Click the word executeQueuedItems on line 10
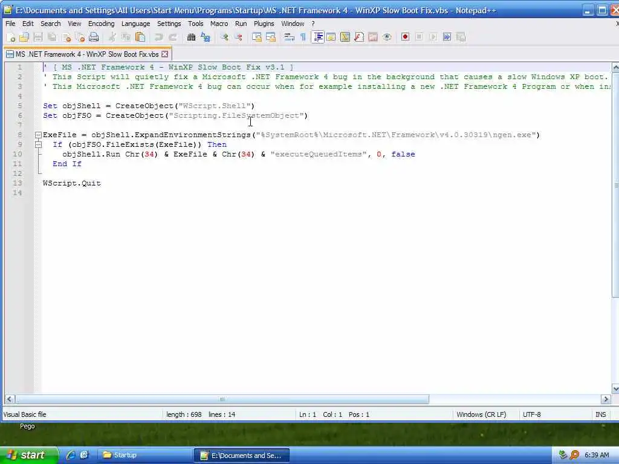This screenshot has height=464, width=619. point(318,154)
